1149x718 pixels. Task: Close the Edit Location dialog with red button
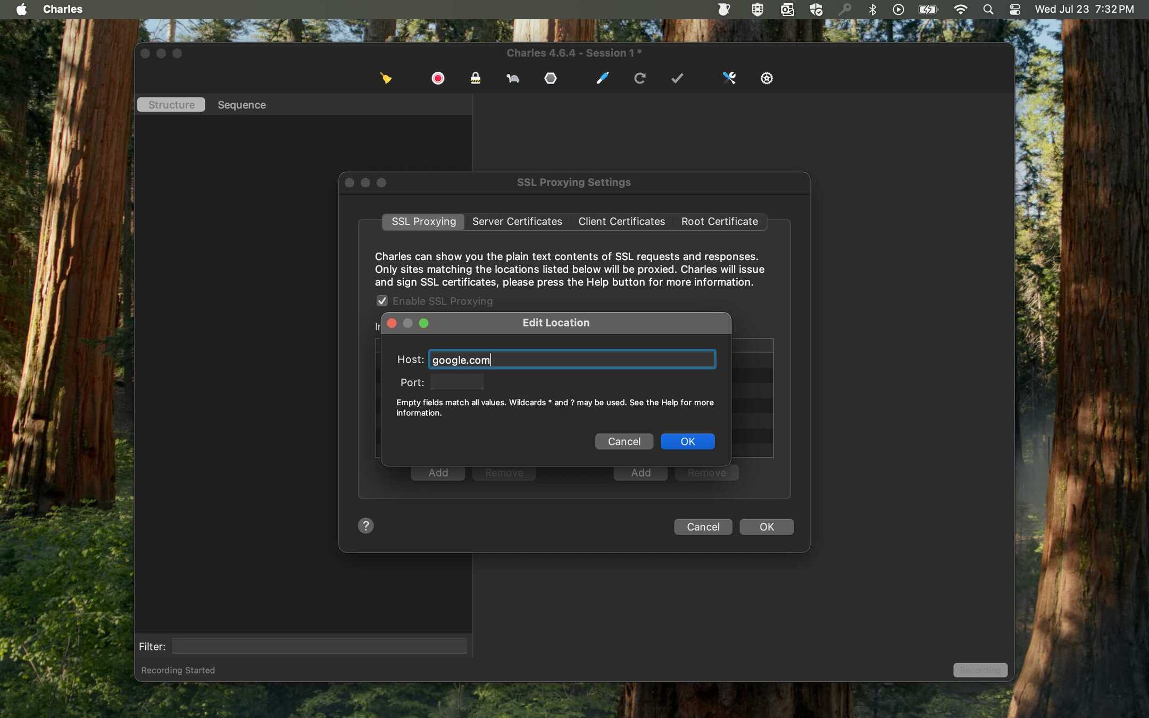pyautogui.click(x=392, y=323)
